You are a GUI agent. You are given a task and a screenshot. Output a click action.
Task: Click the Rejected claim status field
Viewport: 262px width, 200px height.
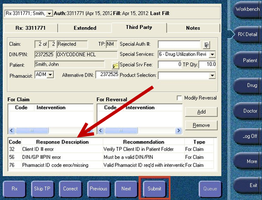[x=72, y=44]
